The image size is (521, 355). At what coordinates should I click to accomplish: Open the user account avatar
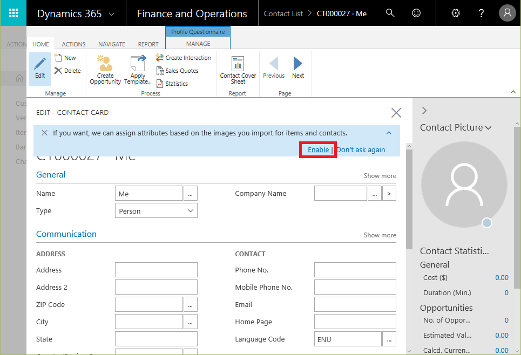[x=508, y=13]
